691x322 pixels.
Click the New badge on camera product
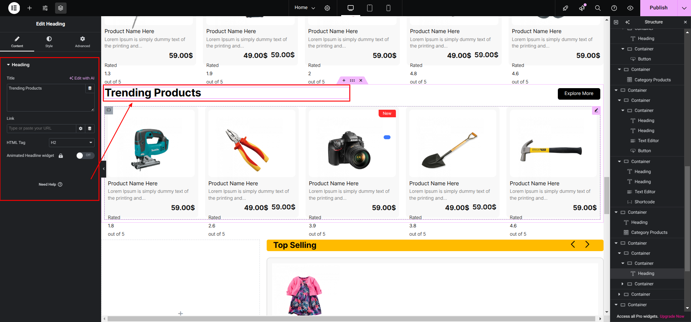coord(387,113)
